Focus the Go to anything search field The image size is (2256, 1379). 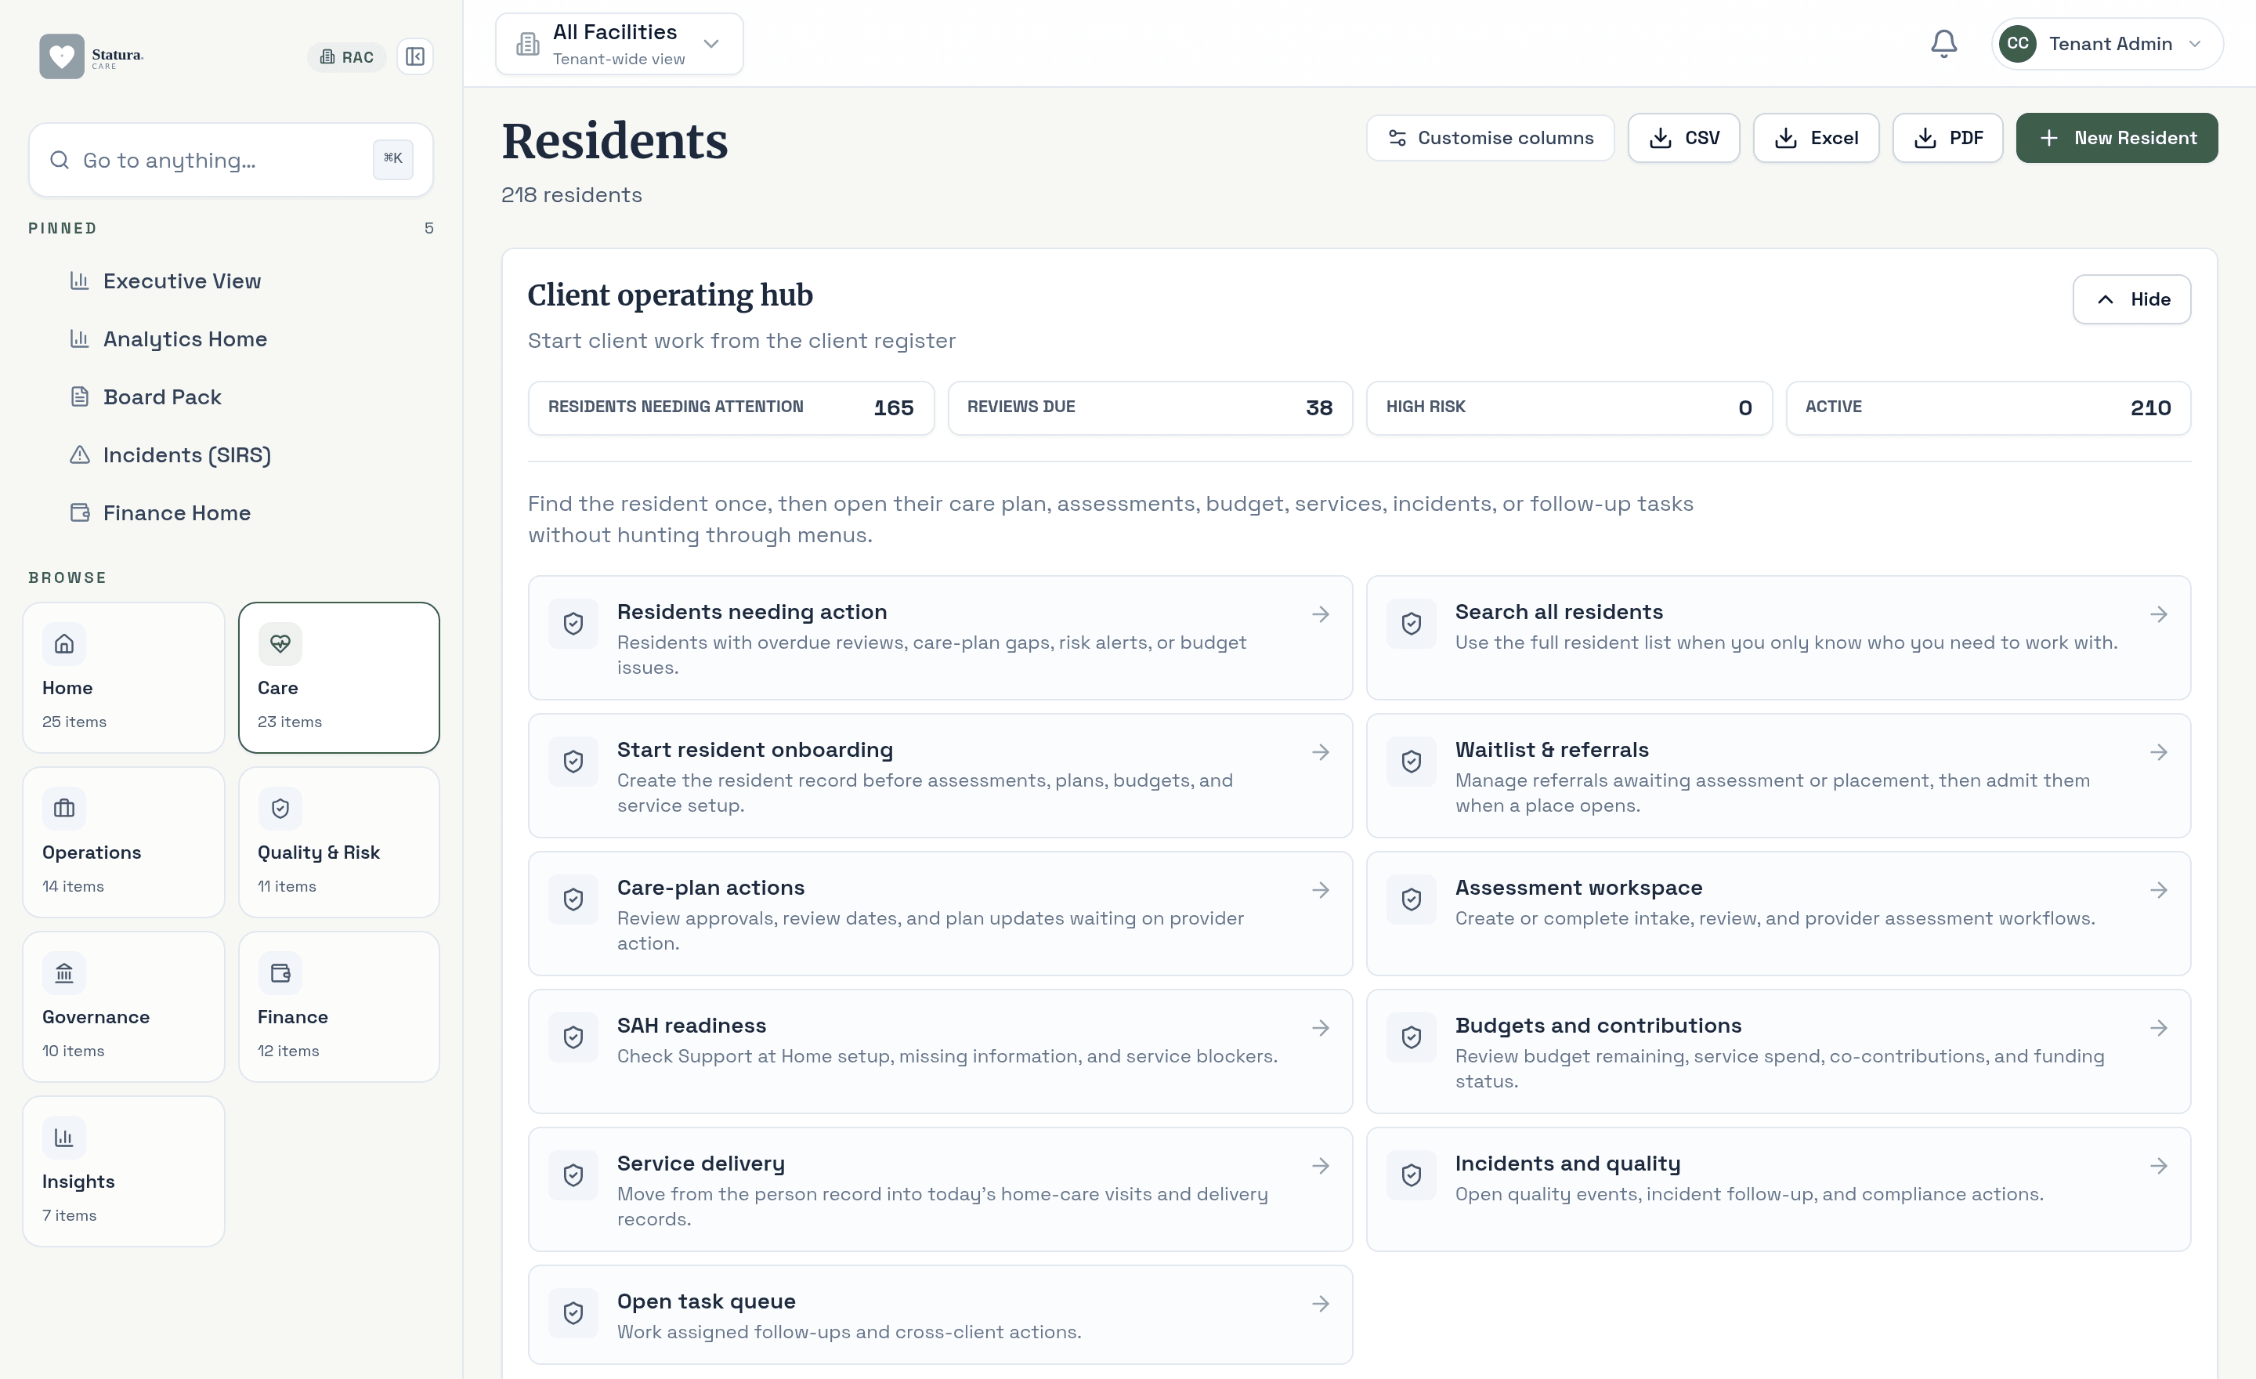tap(231, 159)
